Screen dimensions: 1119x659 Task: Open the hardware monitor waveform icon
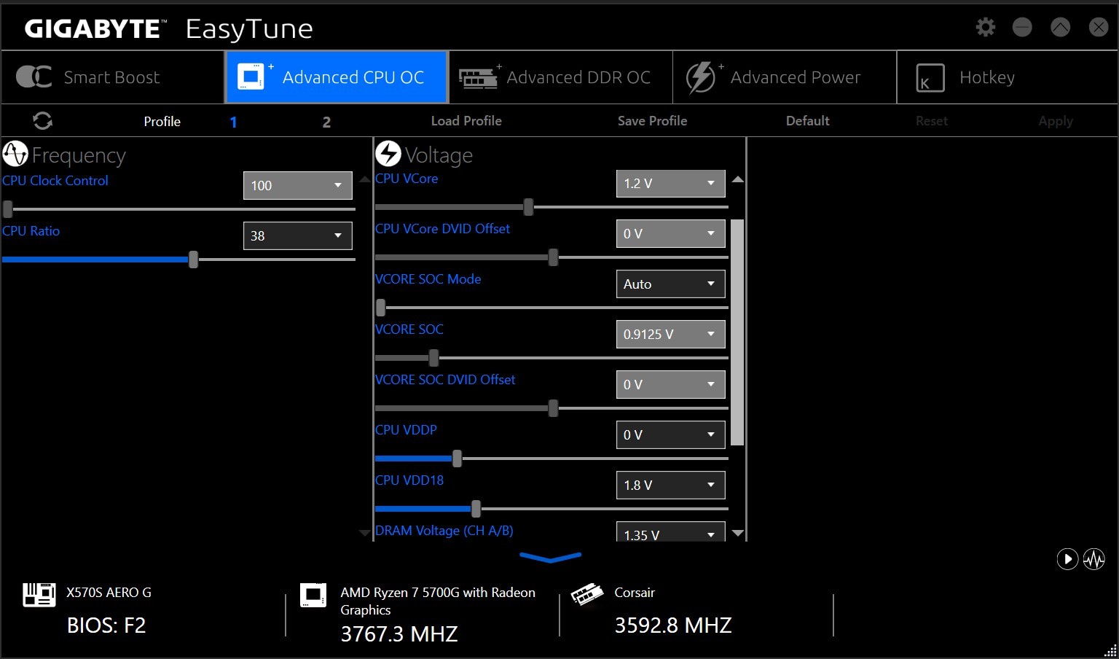click(1094, 559)
